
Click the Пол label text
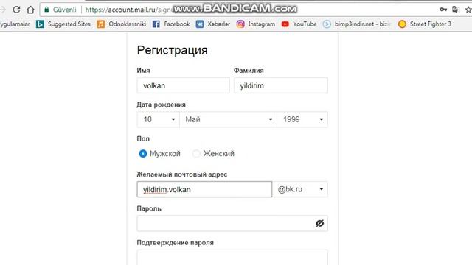click(x=143, y=139)
